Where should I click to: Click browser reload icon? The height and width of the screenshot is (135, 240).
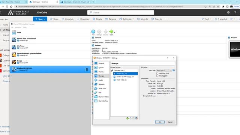[7, 7]
